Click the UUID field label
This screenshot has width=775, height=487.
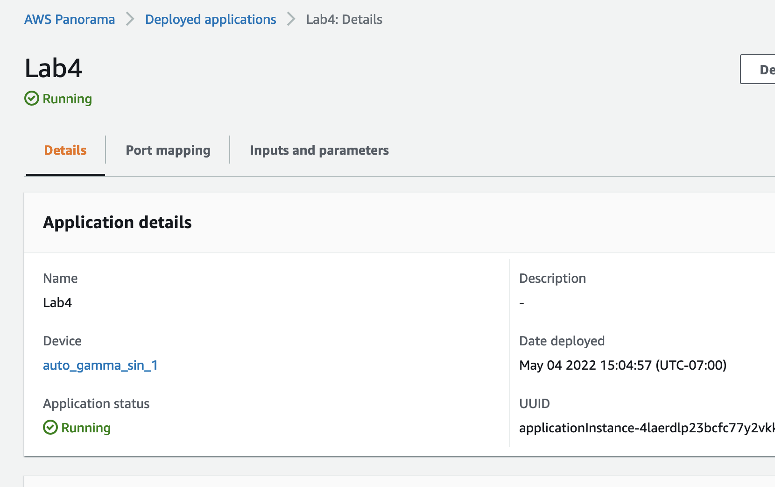[x=535, y=404]
